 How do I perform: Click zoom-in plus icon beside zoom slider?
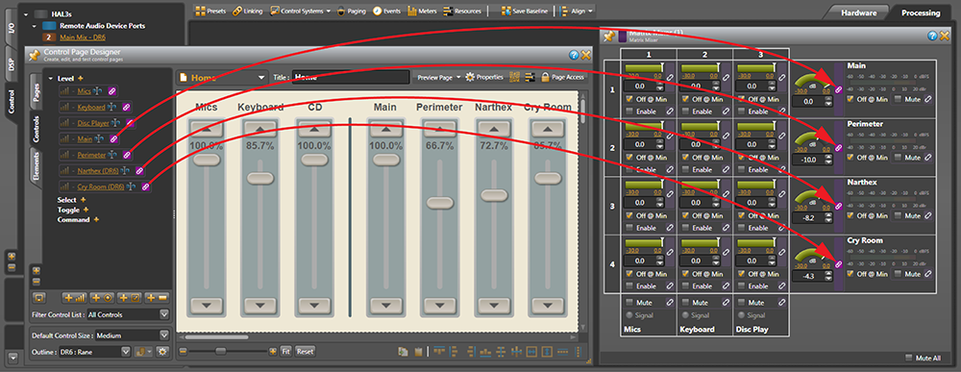273,351
